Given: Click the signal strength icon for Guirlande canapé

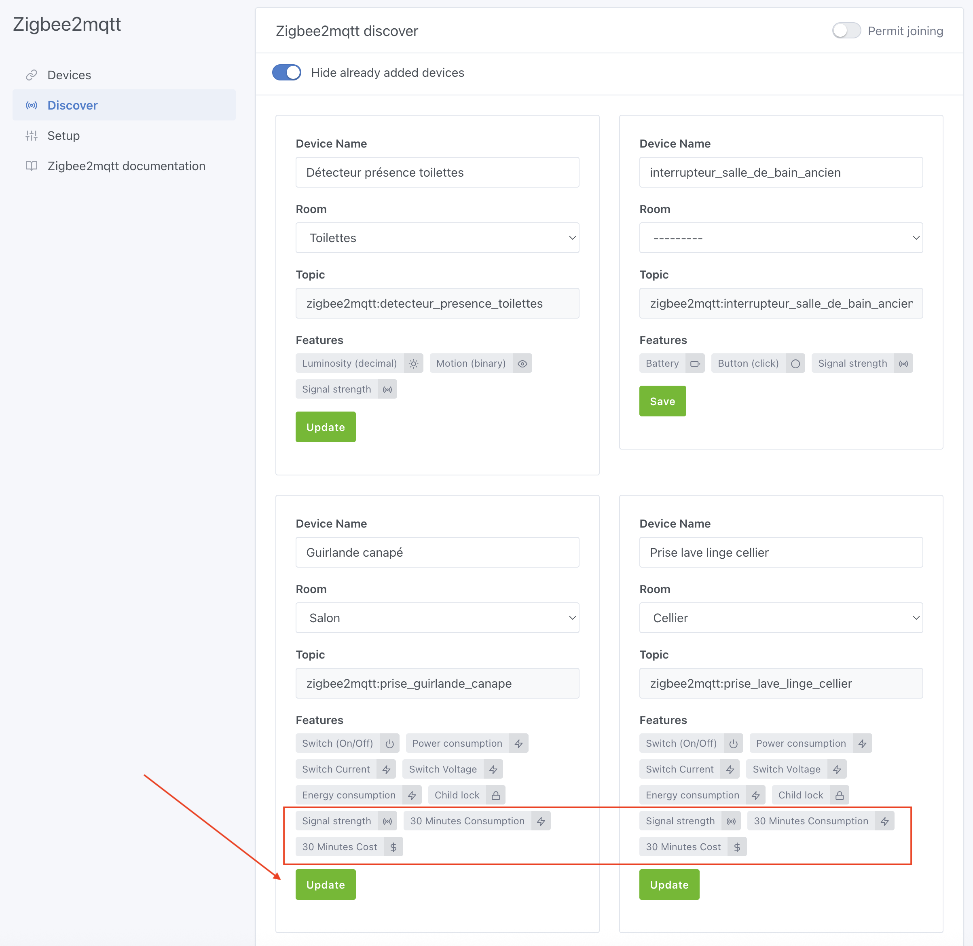Looking at the screenshot, I should coord(387,821).
